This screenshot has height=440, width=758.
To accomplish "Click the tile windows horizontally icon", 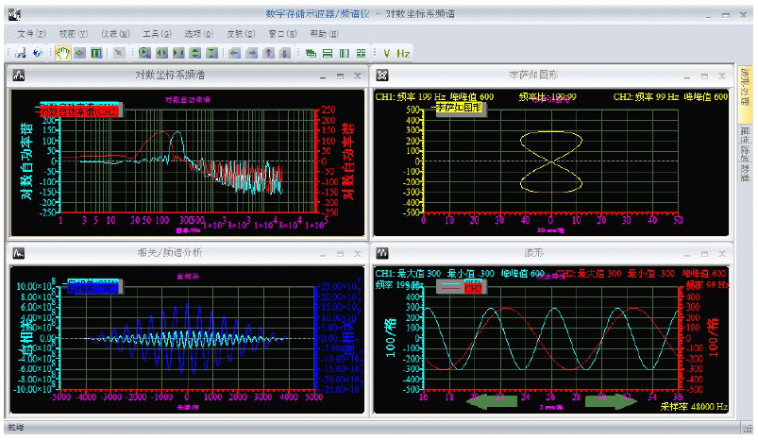I will click(328, 53).
